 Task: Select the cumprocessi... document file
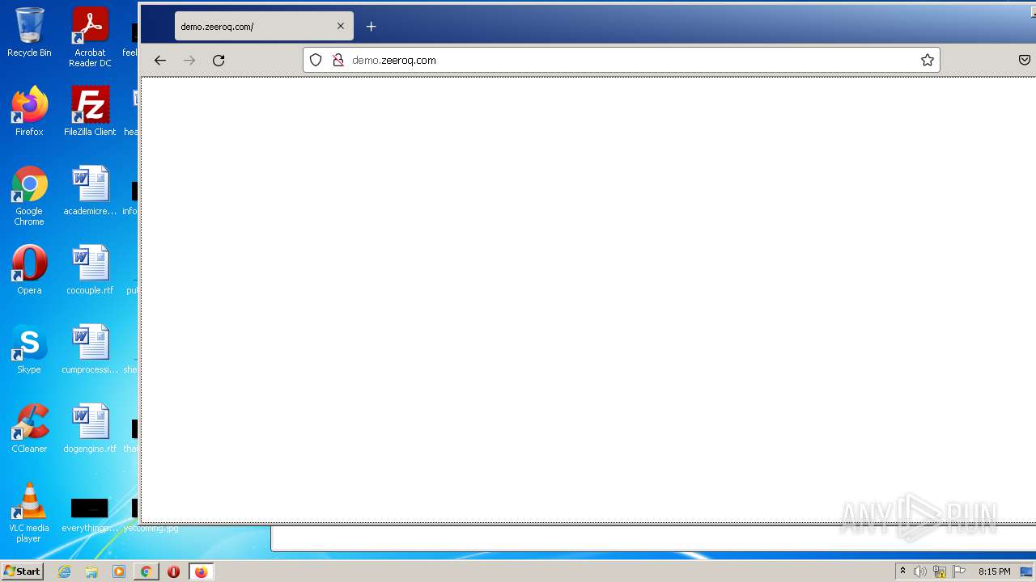pos(90,349)
